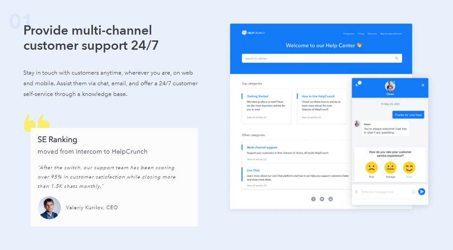
Task: Follow Back to helpcrunch.com link
Action: (x=391, y=34)
